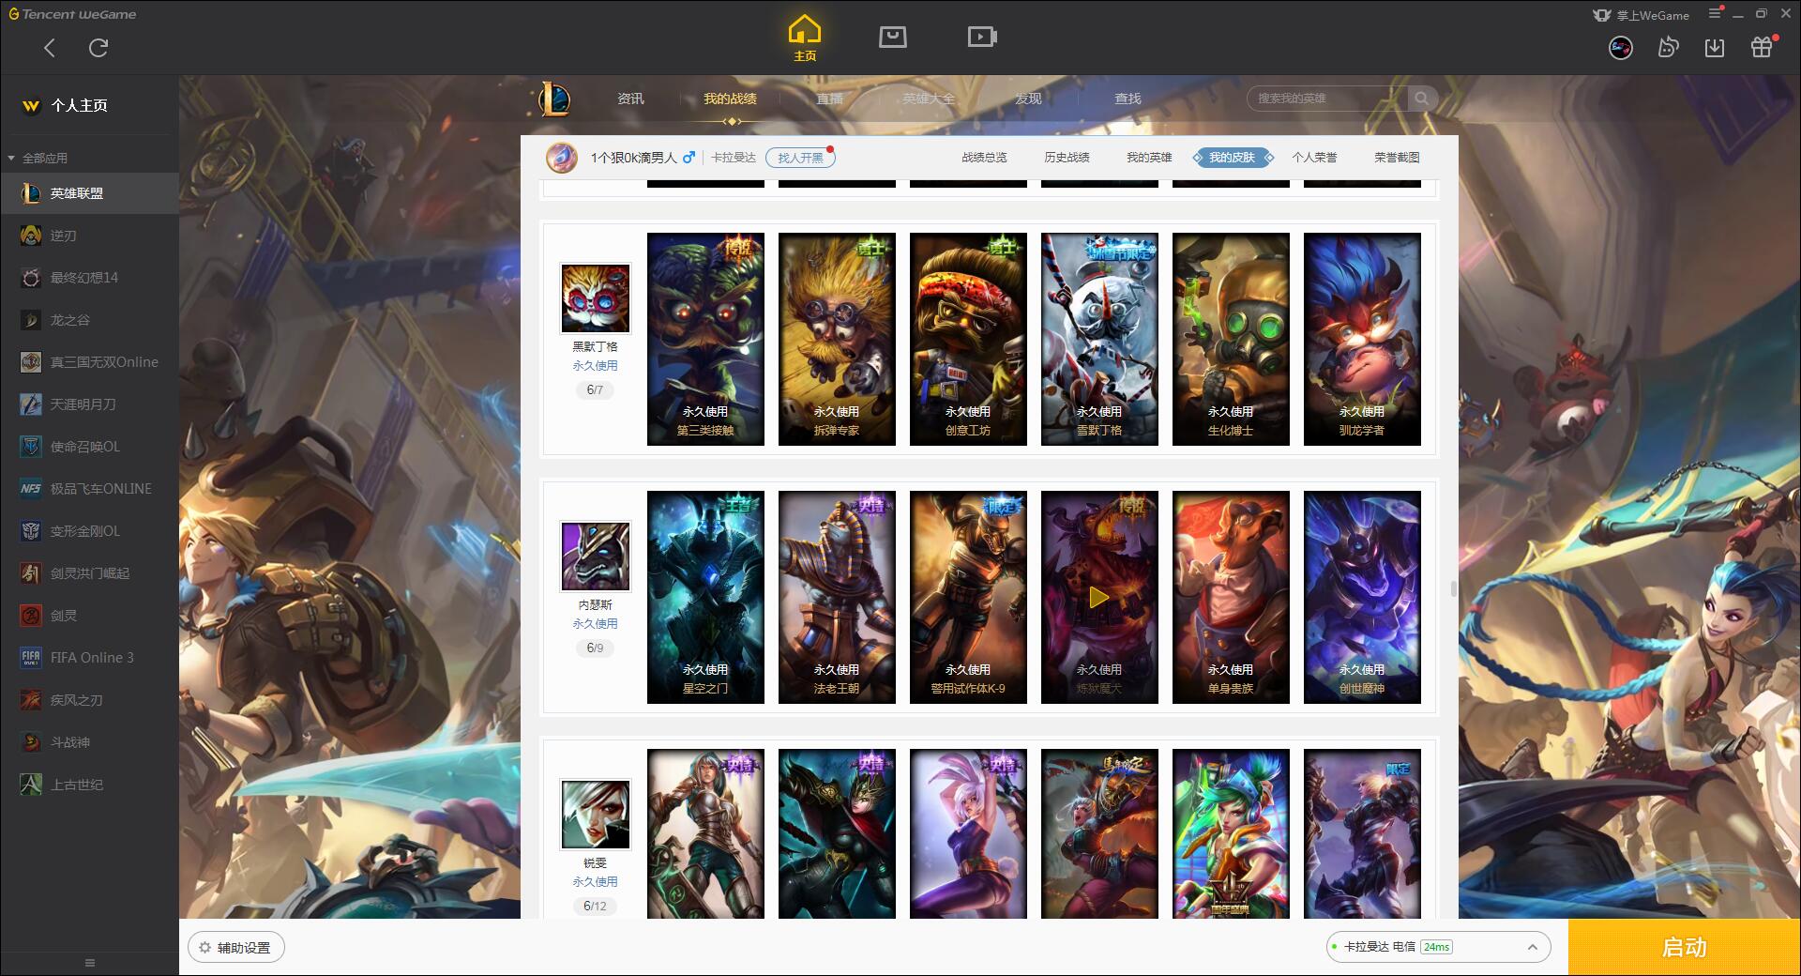Click the search magnifier button
Image resolution: width=1801 pixels, height=976 pixels.
coord(1422,99)
